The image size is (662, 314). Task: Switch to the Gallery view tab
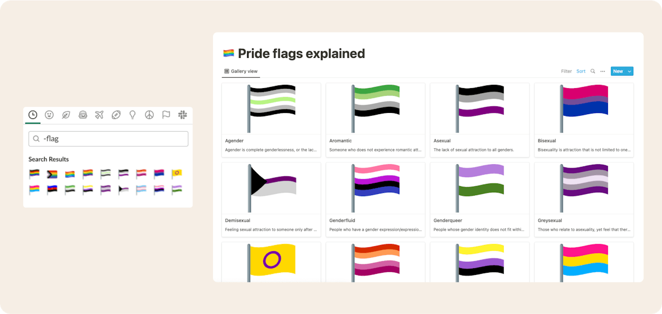pos(241,71)
